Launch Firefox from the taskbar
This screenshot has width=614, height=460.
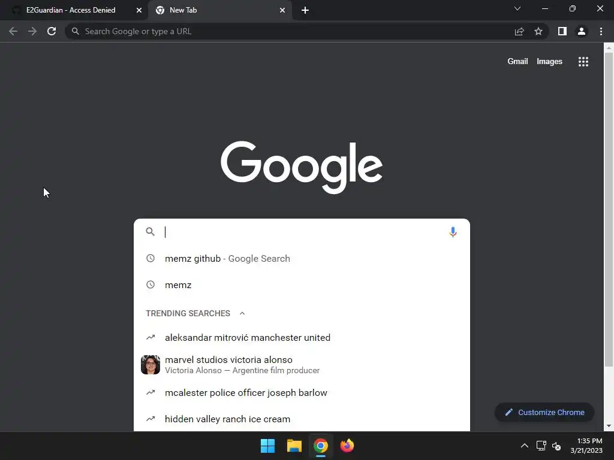click(347, 446)
